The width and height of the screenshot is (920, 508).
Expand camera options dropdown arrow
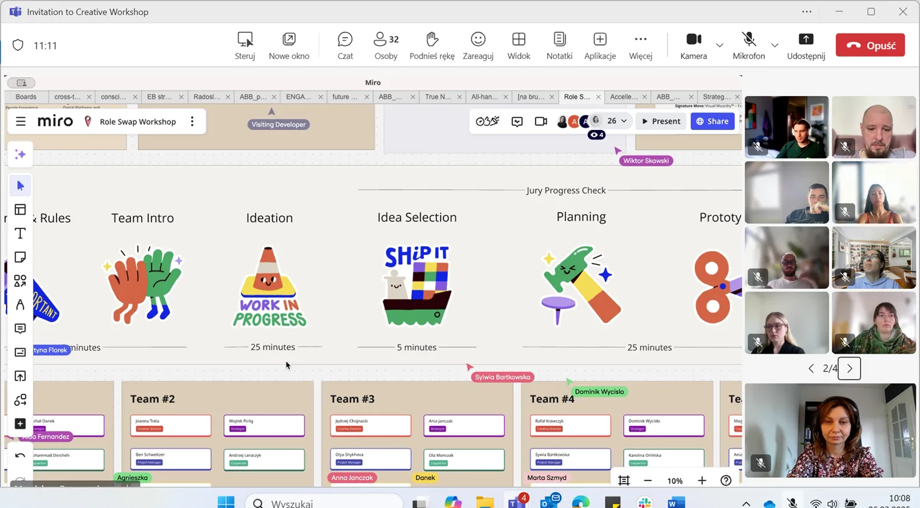click(719, 46)
